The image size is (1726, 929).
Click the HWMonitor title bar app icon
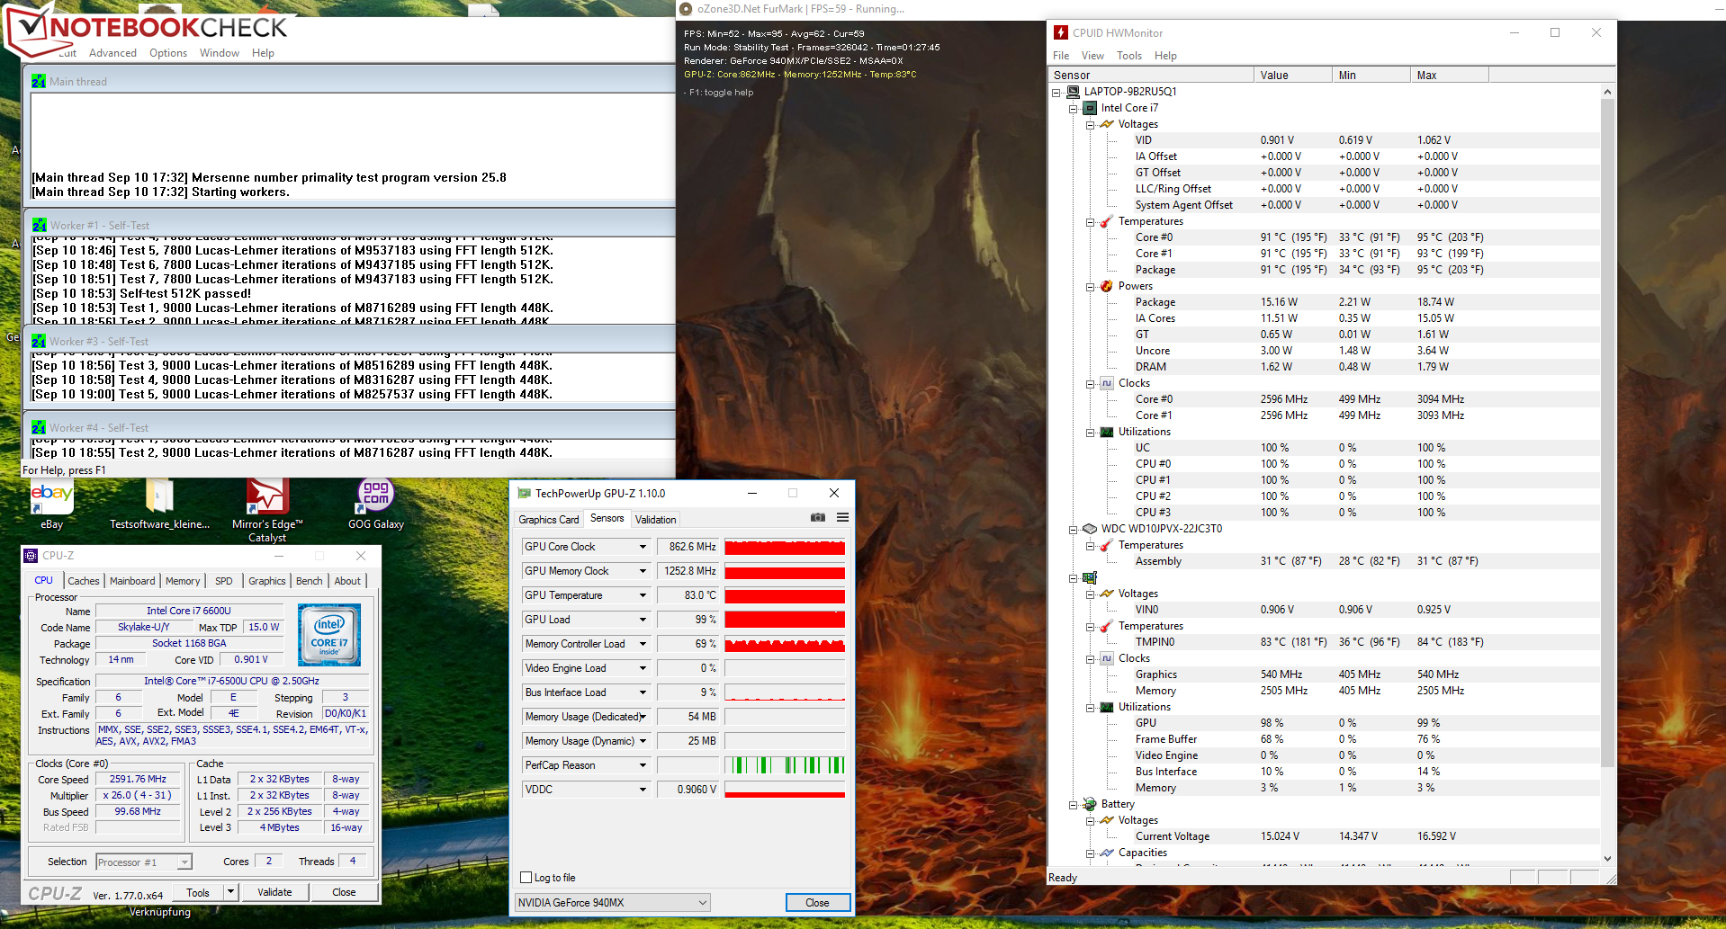(1061, 33)
